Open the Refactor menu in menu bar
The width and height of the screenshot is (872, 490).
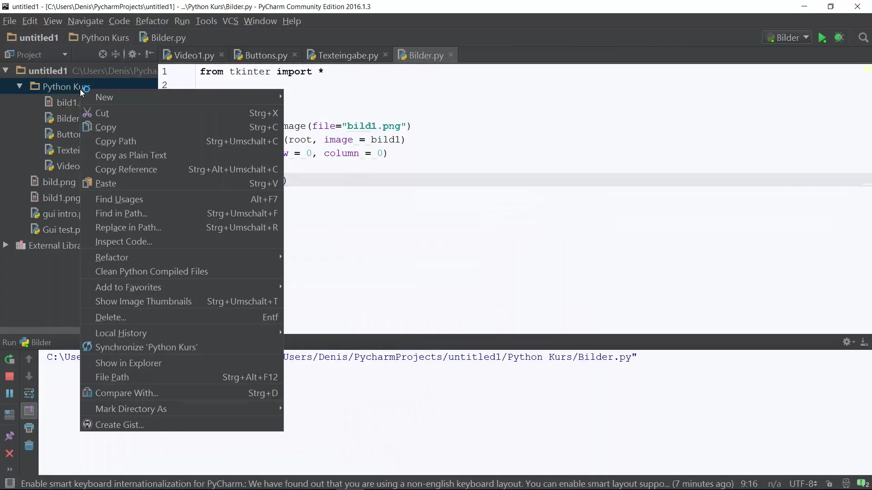[x=152, y=21]
